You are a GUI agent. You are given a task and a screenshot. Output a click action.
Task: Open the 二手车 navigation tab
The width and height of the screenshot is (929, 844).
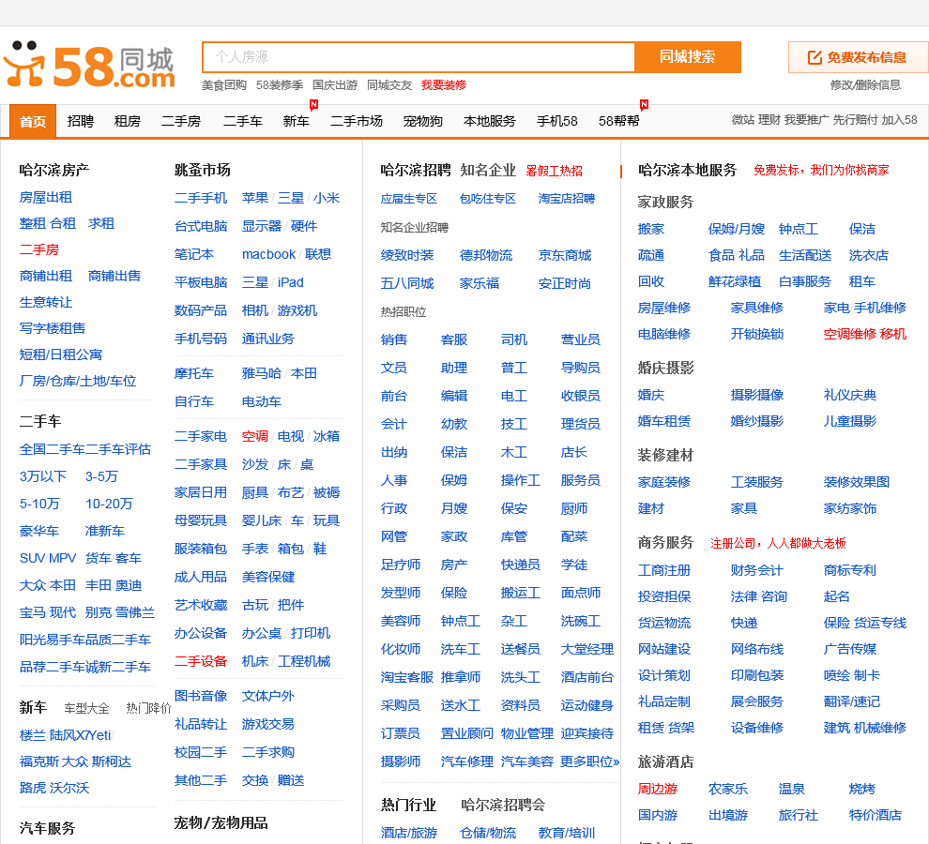[x=243, y=121]
